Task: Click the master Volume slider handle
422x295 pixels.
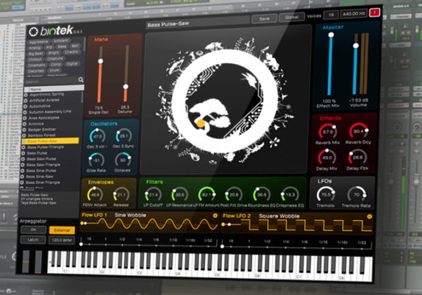Action: [x=356, y=46]
